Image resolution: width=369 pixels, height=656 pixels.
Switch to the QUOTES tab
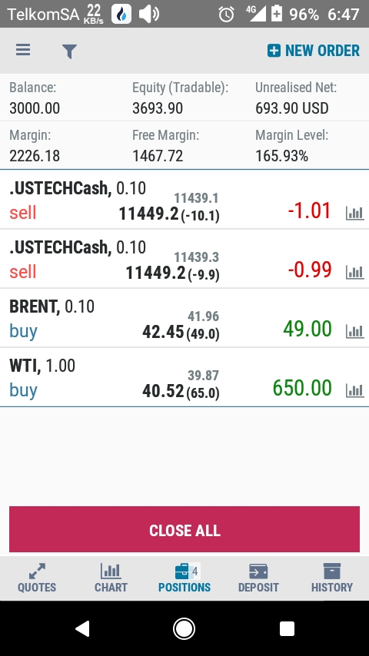point(37,578)
